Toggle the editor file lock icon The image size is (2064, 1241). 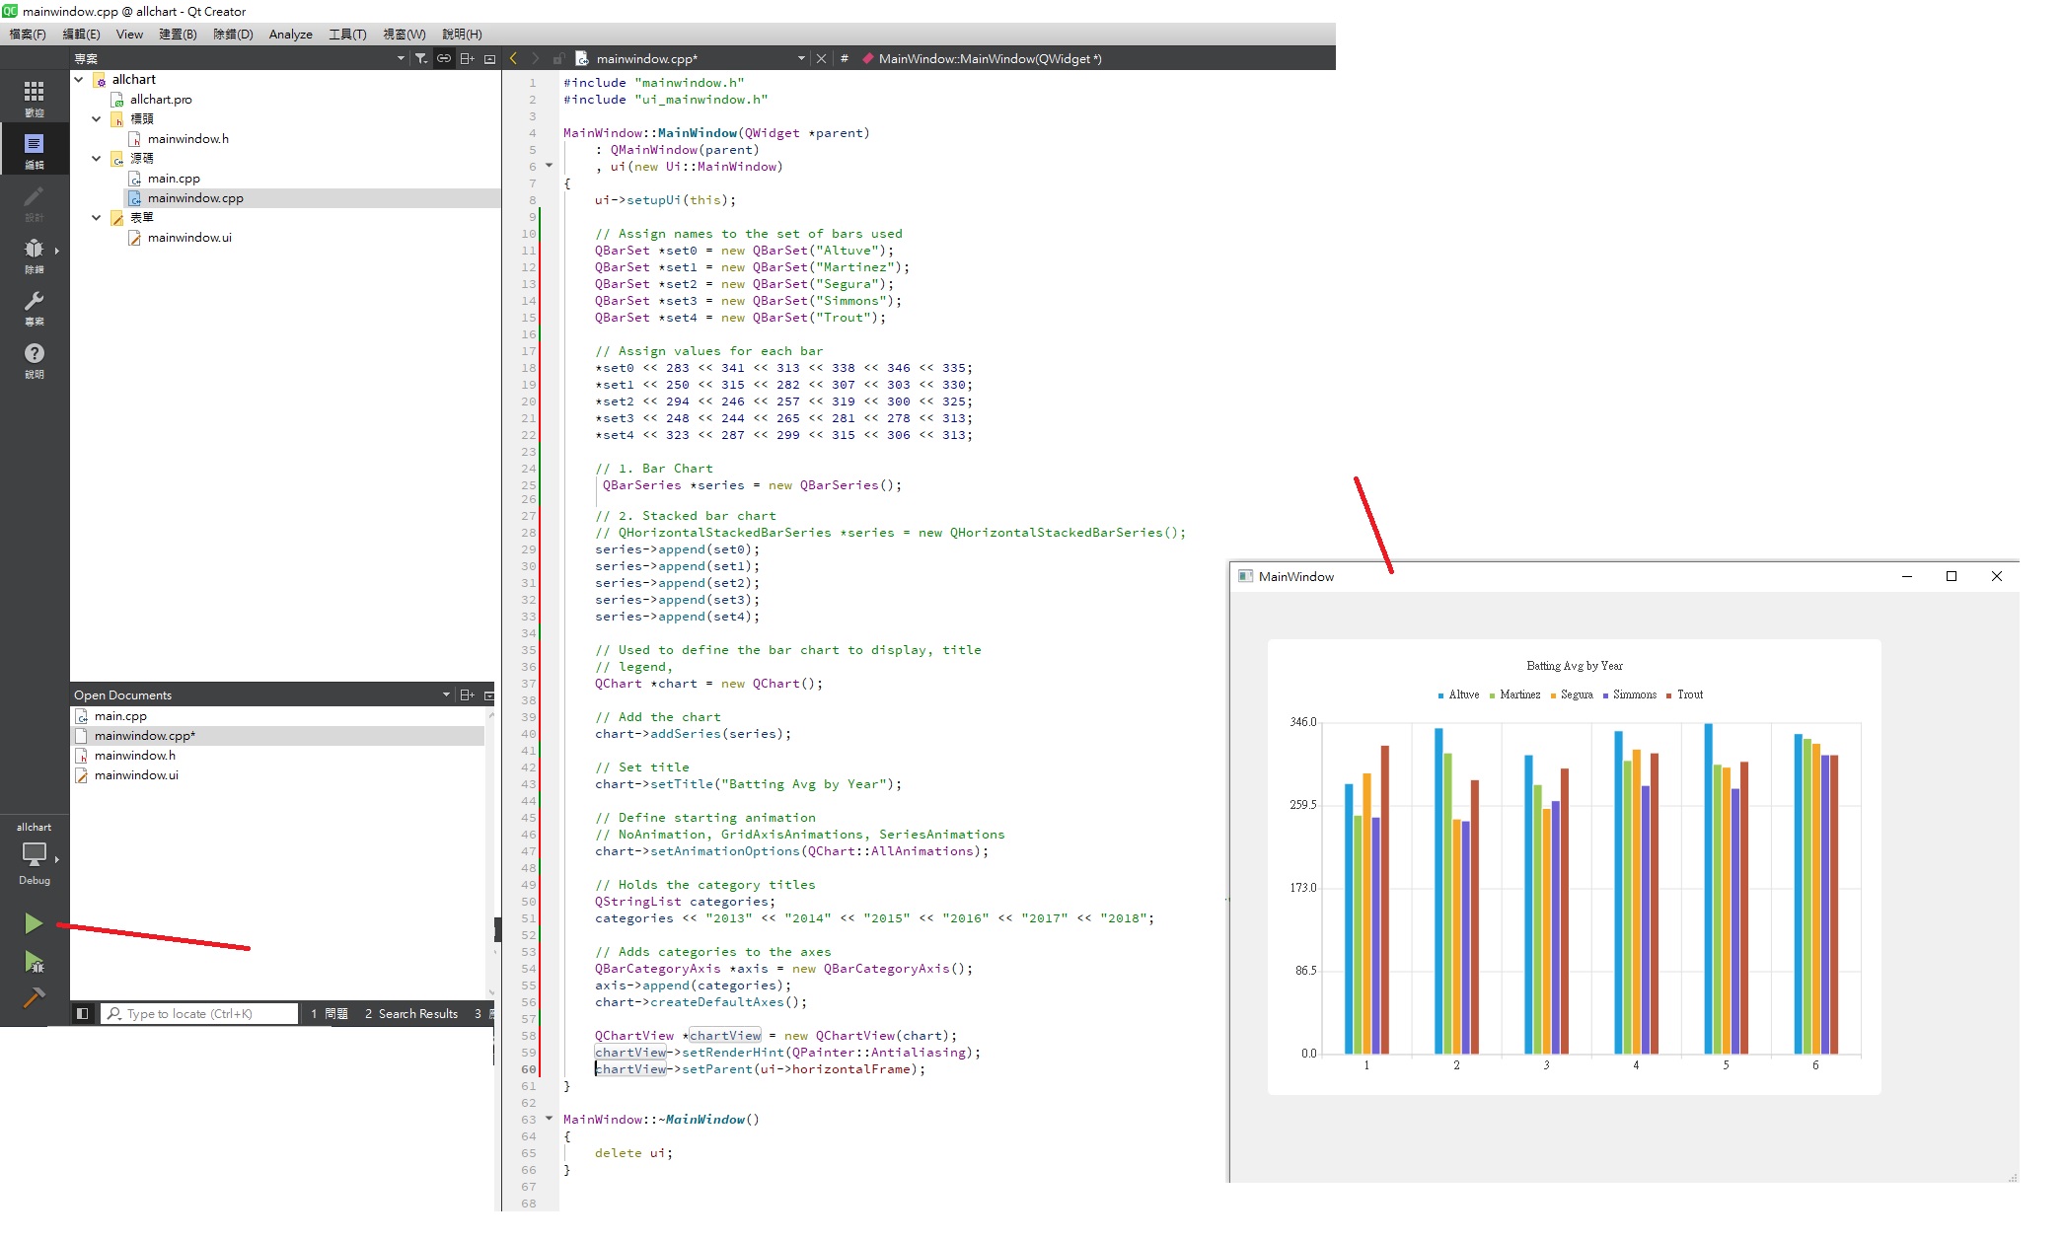(558, 59)
